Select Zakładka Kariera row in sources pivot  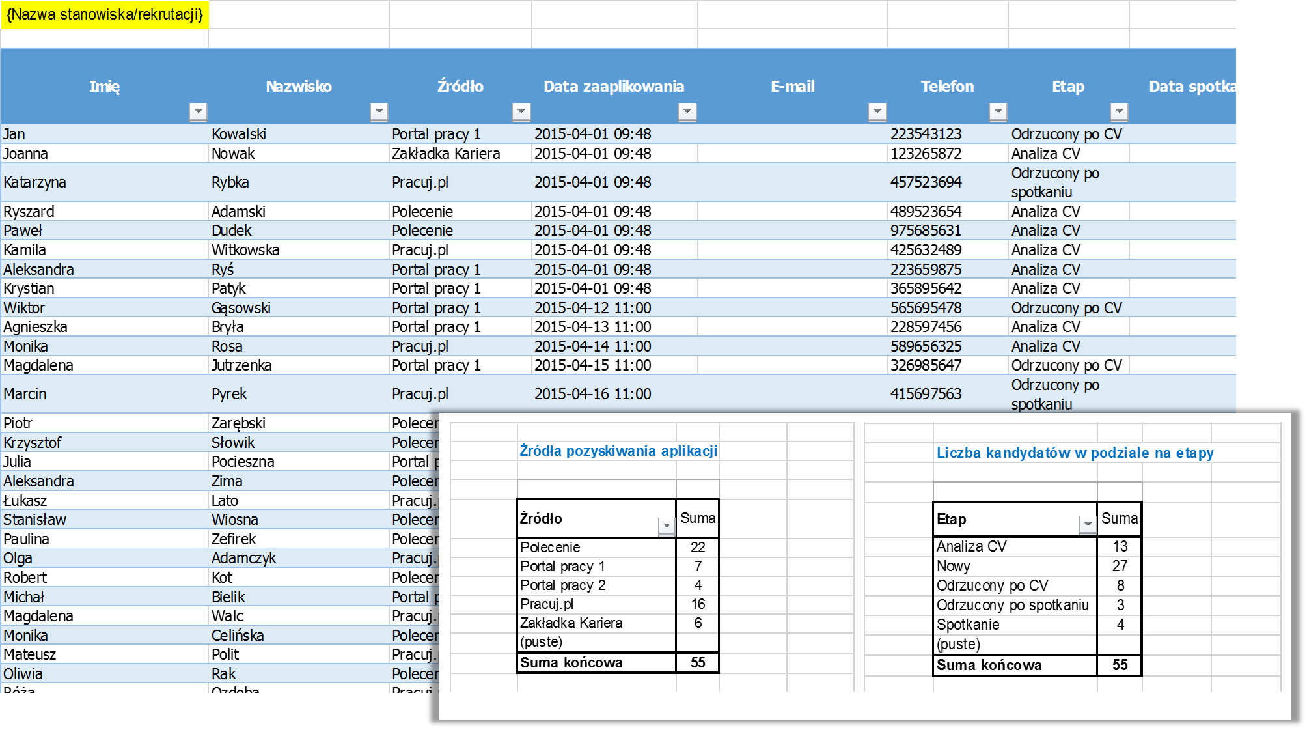click(618, 623)
